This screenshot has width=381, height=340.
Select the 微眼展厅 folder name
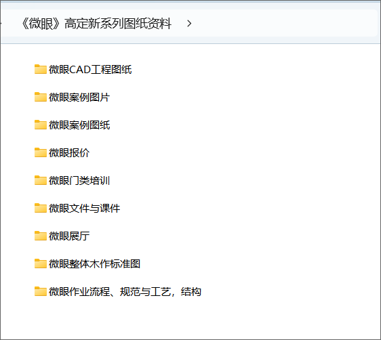click(69, 236)
